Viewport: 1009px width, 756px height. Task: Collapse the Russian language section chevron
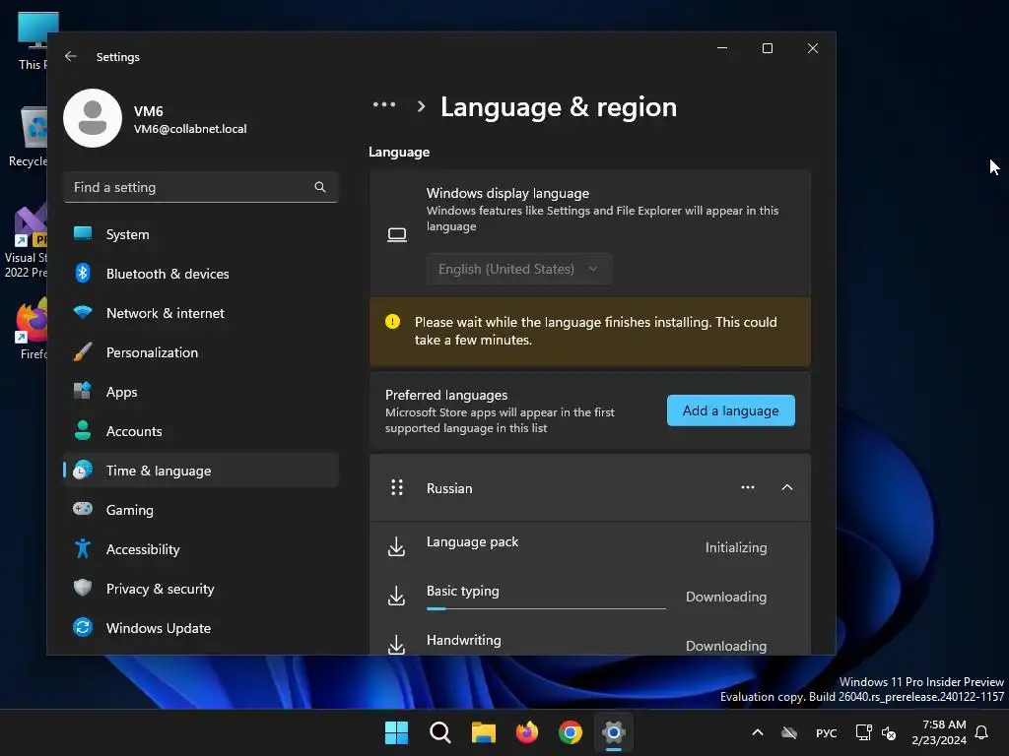point(787,488)
